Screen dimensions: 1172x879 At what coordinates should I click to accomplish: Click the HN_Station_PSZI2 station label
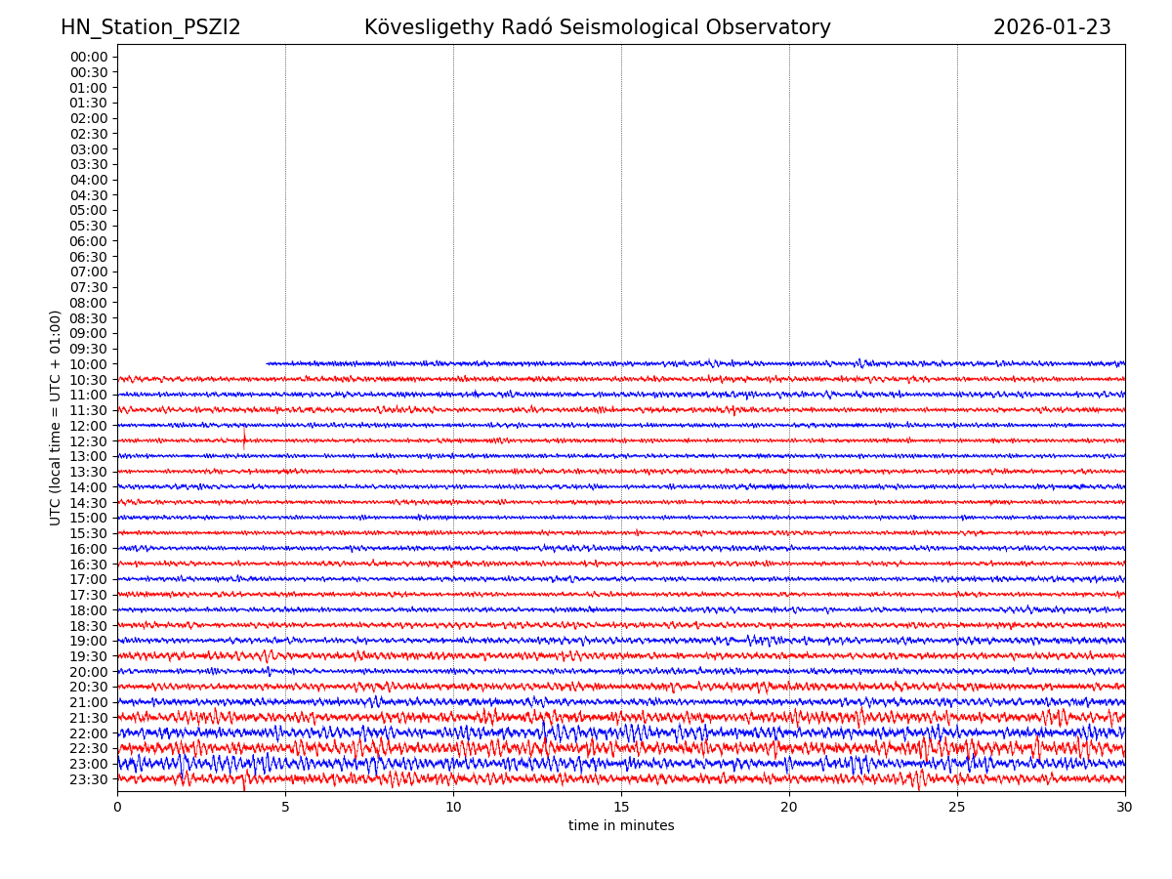(x=150, y=27)
